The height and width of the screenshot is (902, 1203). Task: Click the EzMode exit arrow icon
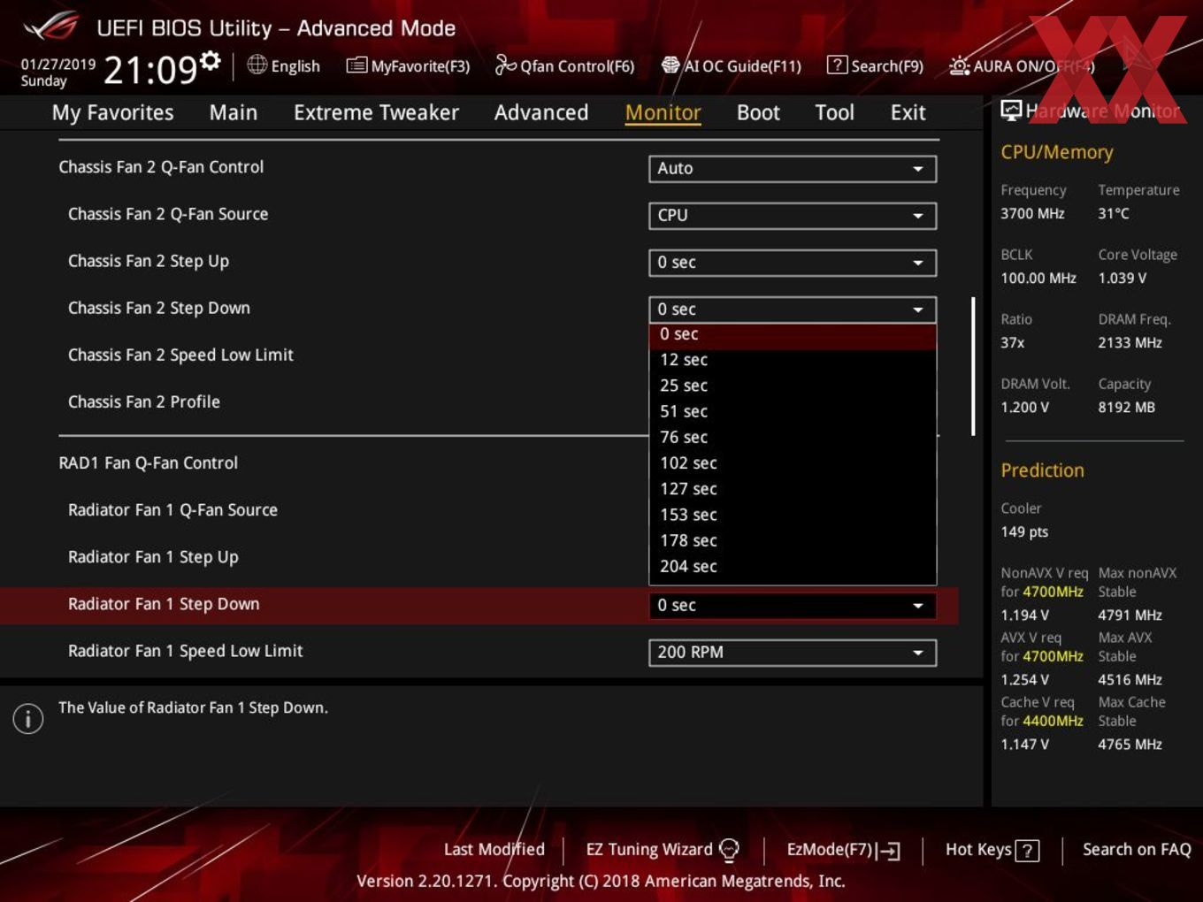tap(889, 851)
